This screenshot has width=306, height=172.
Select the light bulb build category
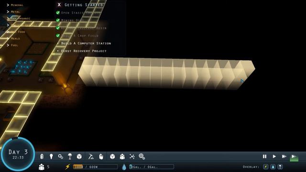(x=51, y=157)
